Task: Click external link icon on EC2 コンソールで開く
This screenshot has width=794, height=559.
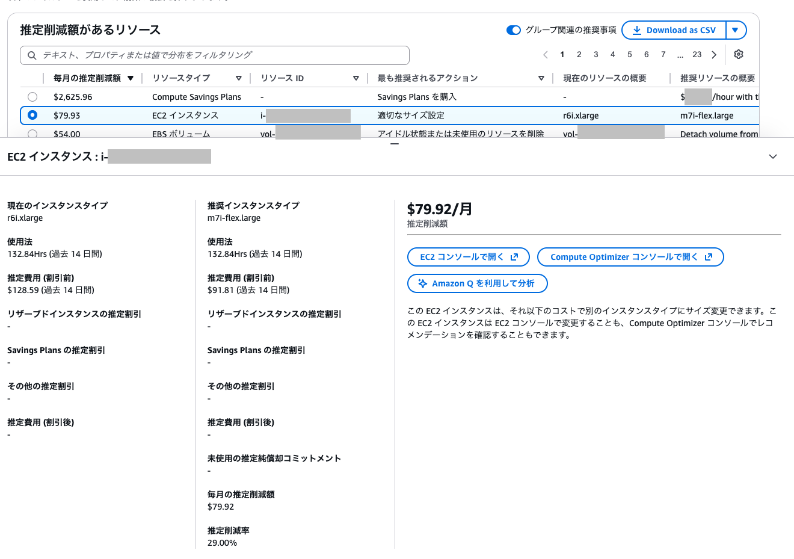Action: point(514,257)
